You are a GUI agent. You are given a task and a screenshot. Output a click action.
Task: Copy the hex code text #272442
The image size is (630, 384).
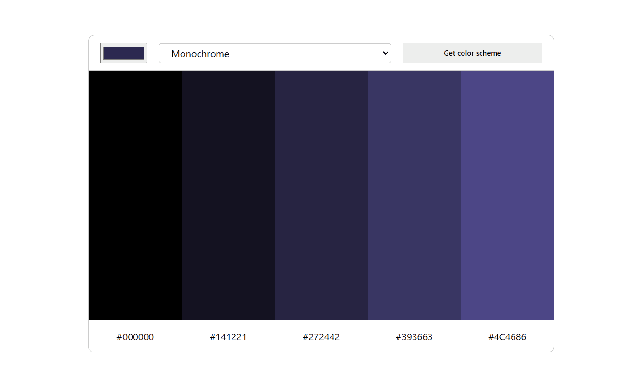click(321, 337)
